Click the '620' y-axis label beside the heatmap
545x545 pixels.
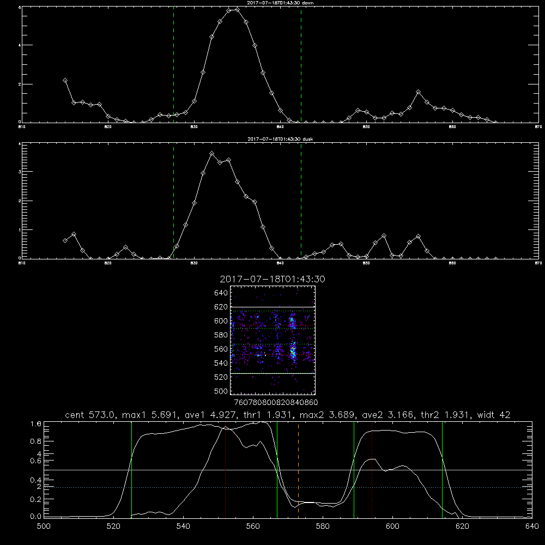click(x=221, y=307)
